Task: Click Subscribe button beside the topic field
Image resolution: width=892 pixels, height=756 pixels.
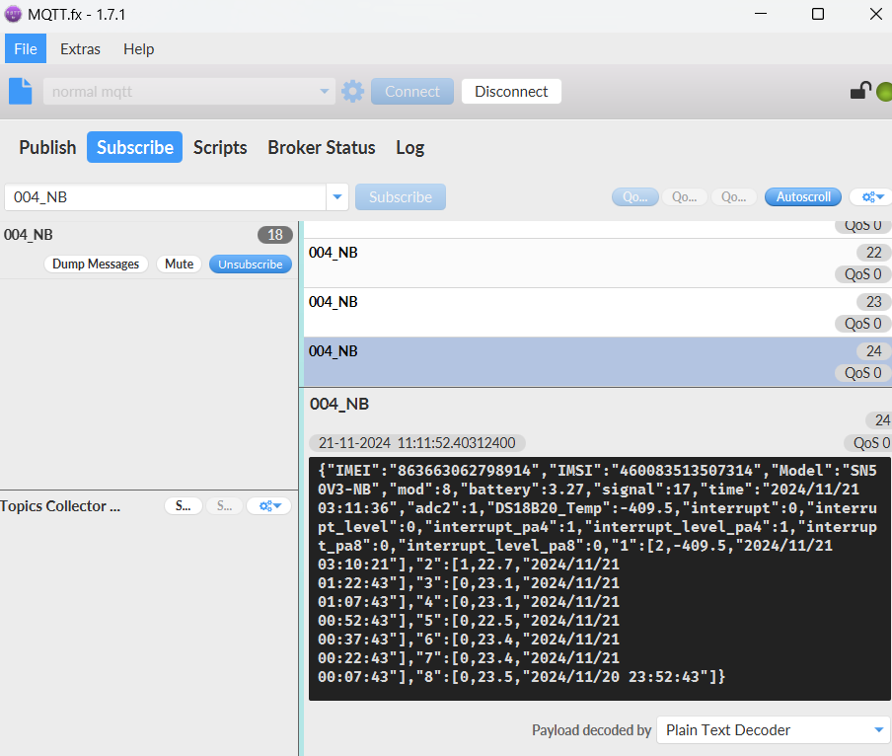Action: [401, 196]
